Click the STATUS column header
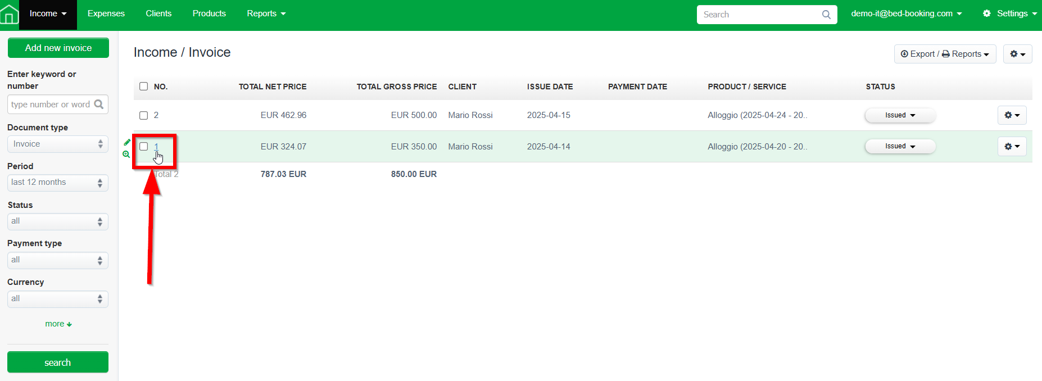The height and width of the screenshot is (381, 1042). click(x=880, y=87)
